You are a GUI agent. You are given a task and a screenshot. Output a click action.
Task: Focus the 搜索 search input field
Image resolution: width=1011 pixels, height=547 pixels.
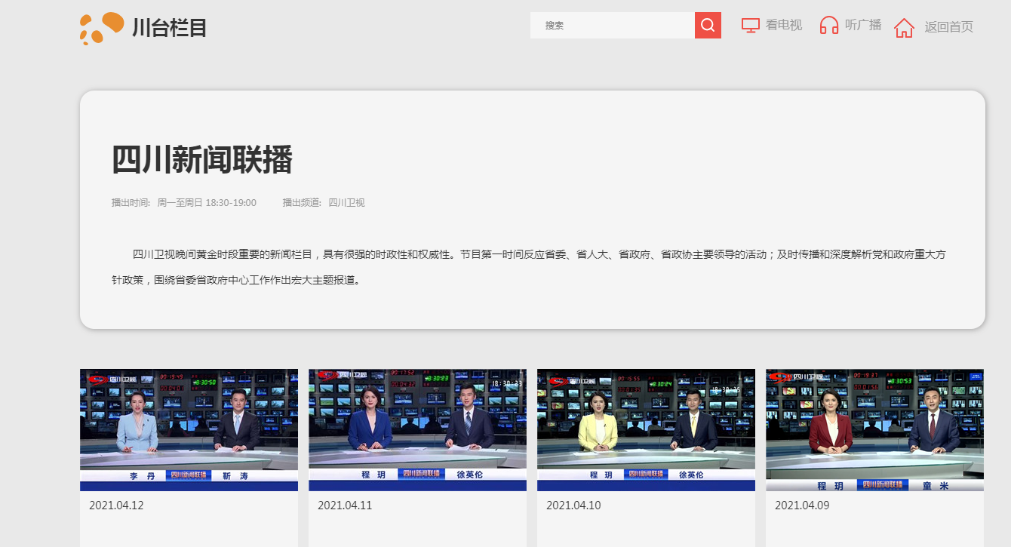tap(613, 25)
